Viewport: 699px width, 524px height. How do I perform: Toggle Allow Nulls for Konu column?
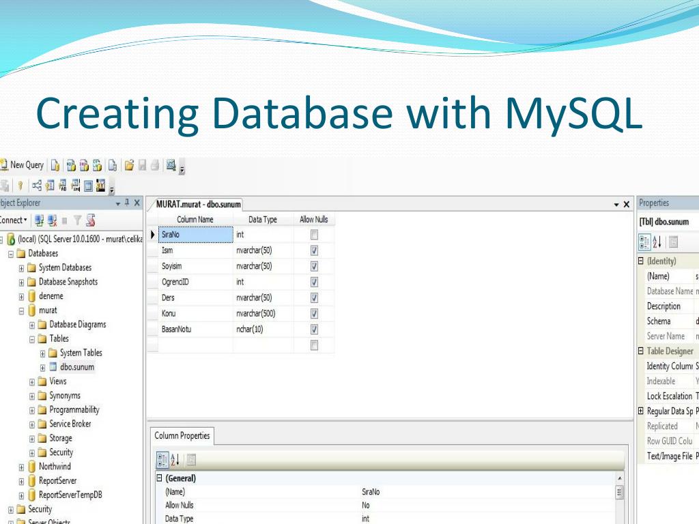[314, 314]
